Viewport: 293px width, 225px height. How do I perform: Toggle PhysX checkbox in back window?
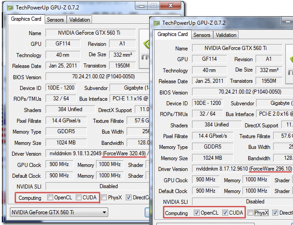tap(104, 198)
